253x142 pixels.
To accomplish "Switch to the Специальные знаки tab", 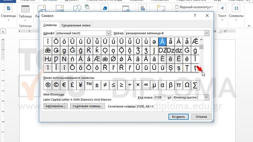I will pyautogui.click(x=76, y=25).
